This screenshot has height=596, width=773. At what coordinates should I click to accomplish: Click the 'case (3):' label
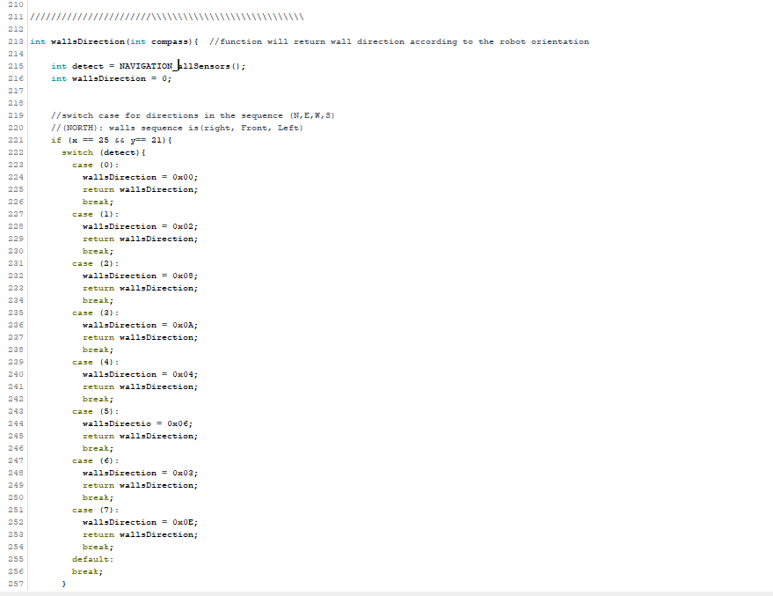[x=95, y=313]
